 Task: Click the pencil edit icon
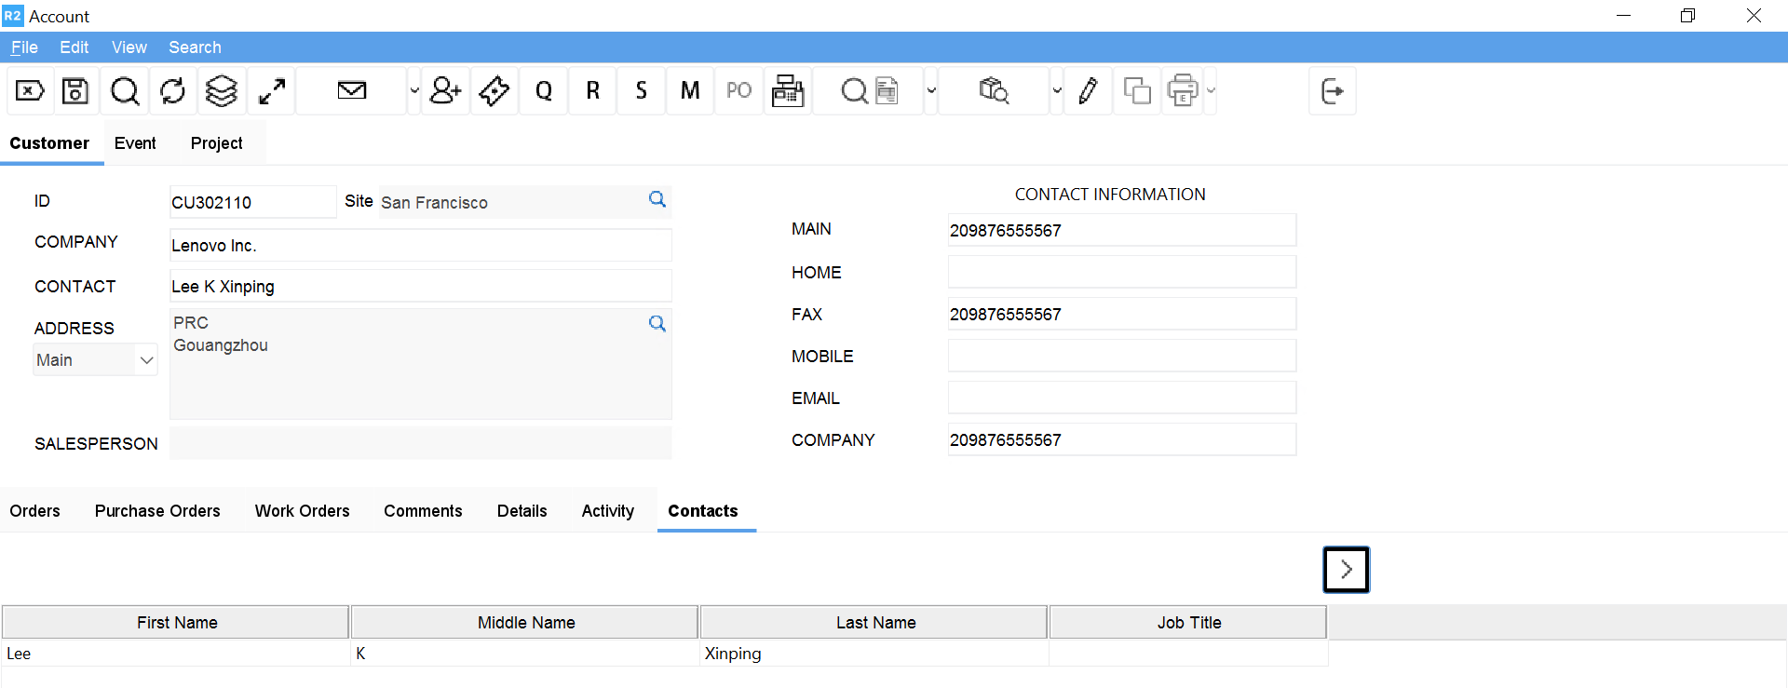[x=1087, y=91]
